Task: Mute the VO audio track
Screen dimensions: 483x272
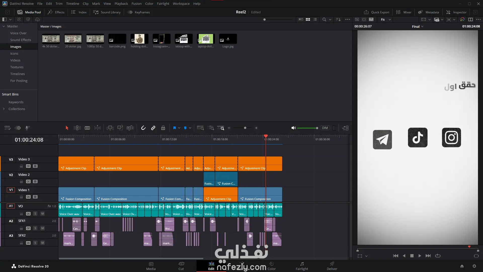Action: click(43, 214)
